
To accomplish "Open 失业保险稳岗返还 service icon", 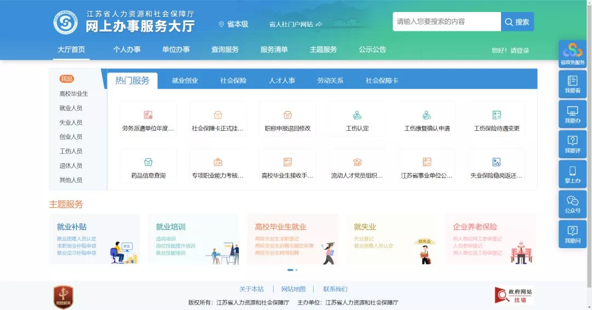I will (497, 162).
